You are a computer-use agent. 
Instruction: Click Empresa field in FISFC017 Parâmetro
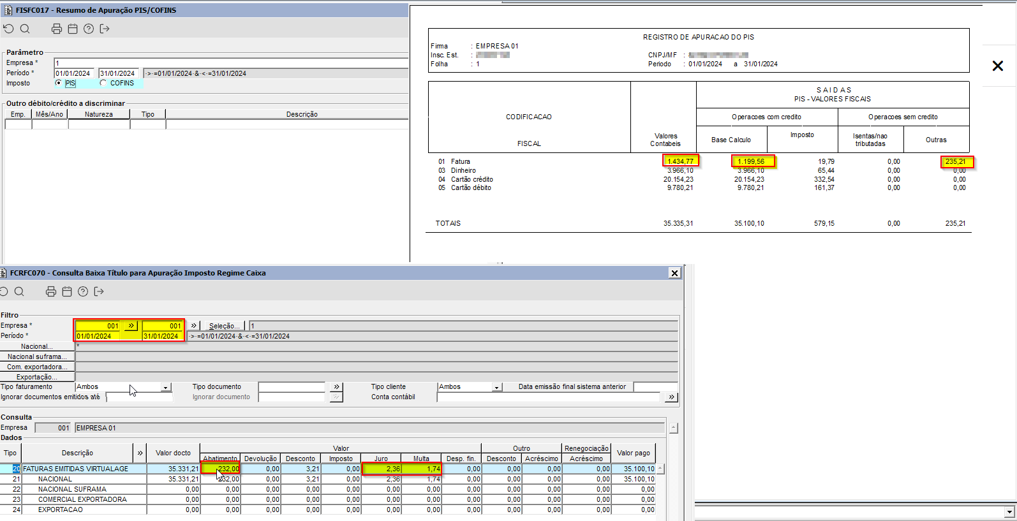pyautogui.click(x=231, y=63)
